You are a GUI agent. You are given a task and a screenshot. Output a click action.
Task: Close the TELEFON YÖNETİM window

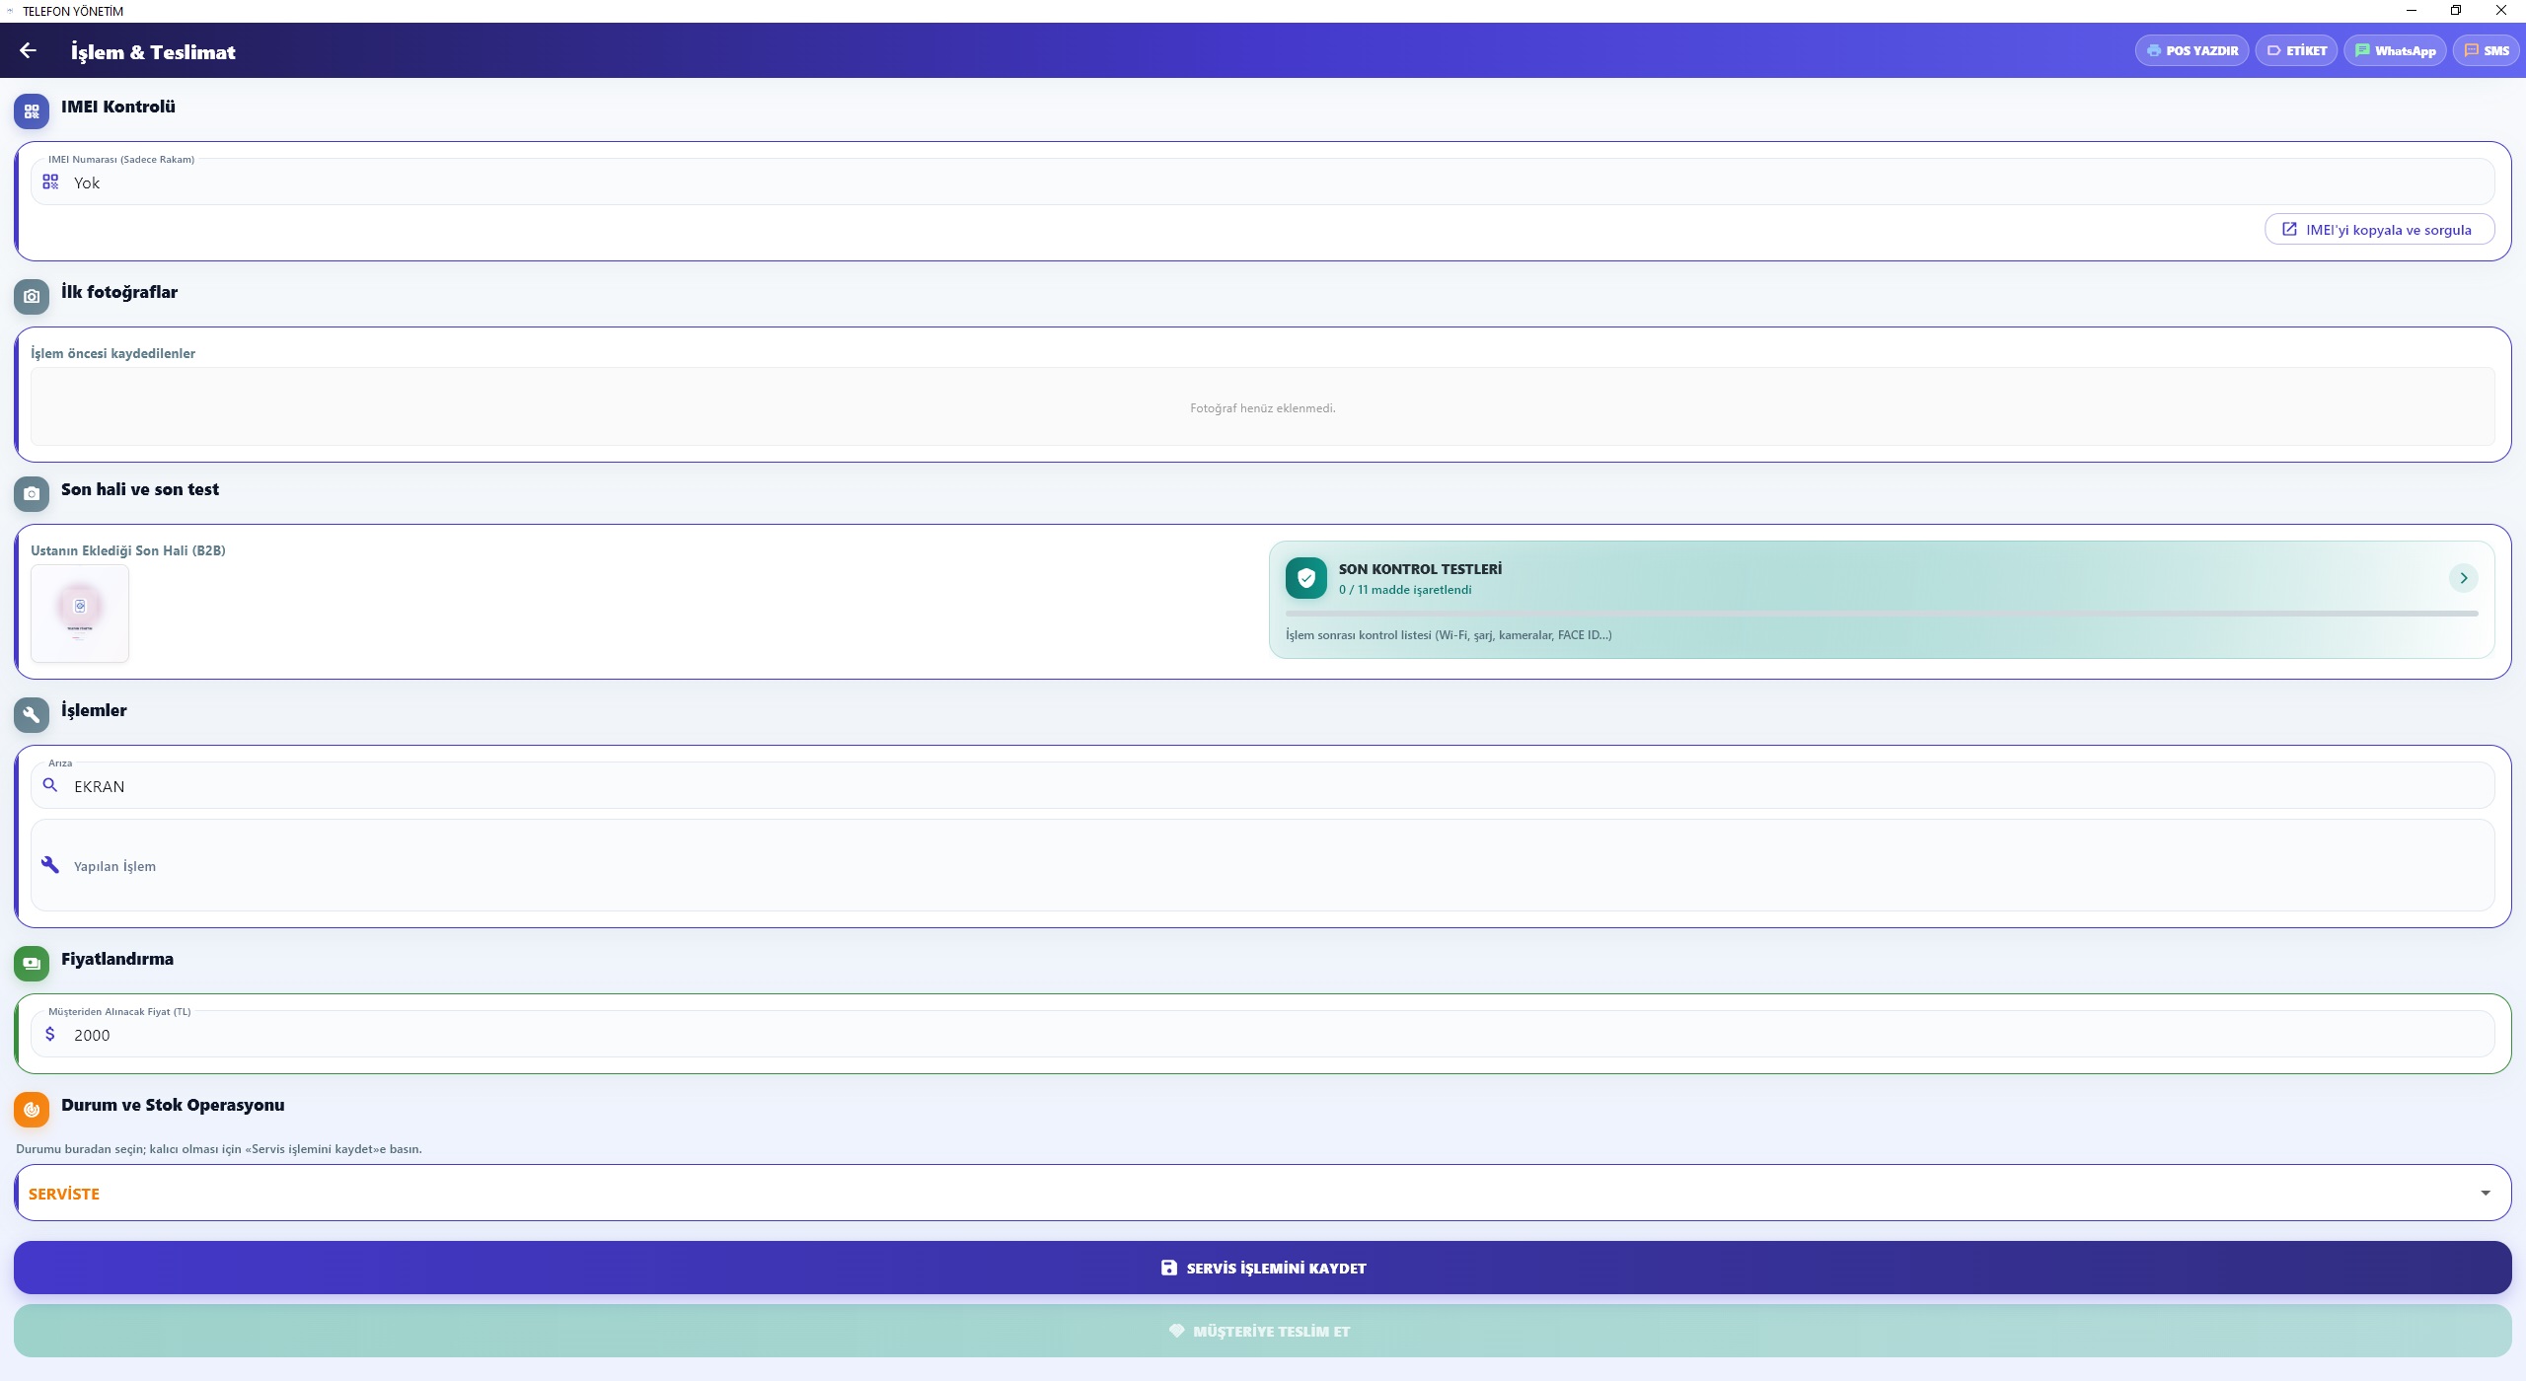click(2501, 11)
